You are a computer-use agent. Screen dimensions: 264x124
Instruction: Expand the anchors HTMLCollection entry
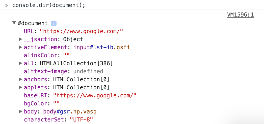click(20, 80)
